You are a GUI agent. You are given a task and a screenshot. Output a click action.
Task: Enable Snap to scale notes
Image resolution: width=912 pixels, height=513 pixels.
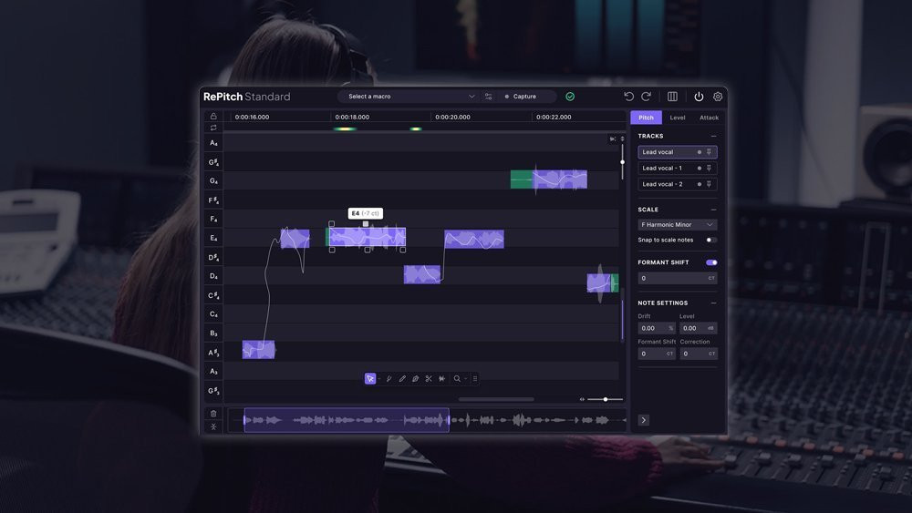tap(711, 240)
